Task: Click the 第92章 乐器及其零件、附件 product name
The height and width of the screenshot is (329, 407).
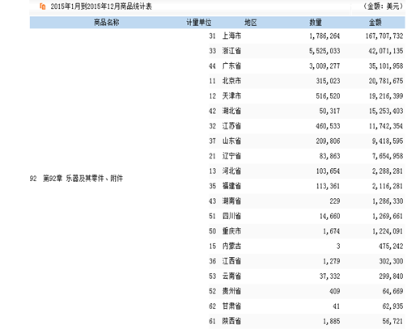Action: tap(83, 178)
